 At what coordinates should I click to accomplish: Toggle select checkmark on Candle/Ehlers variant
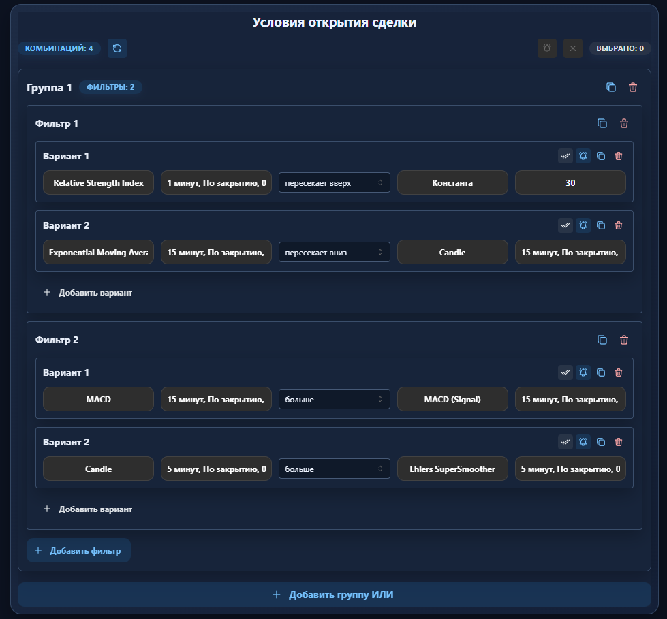tap(565, 442)
